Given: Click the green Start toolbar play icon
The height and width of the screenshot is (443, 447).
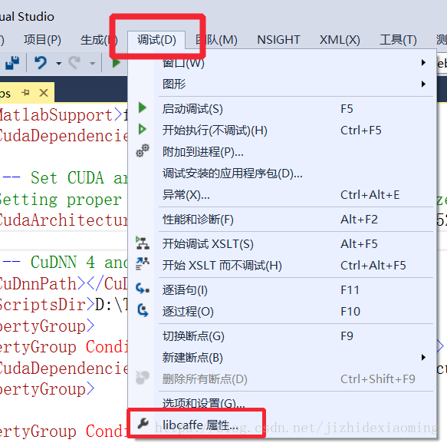Looking at the screenshot, I should [x=116, y=62].
